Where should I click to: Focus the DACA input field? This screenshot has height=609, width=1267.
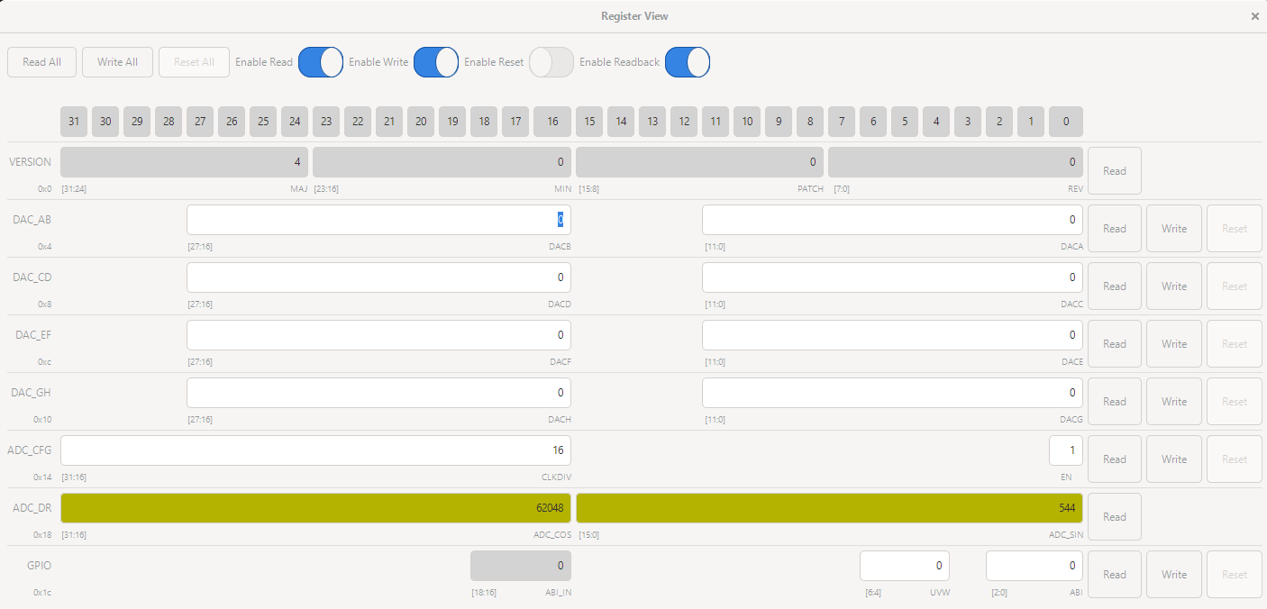pyautogui.click(x=892, y=220)
